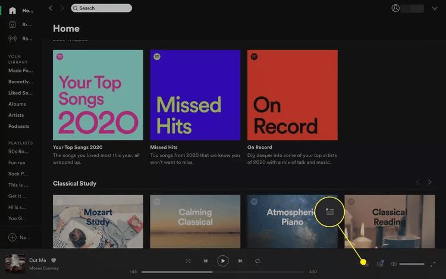
Task: Open On Record playlist cover
Action: tap(293, 95)
